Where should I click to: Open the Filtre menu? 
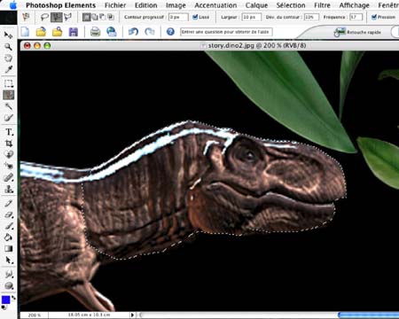pos(322,5)
